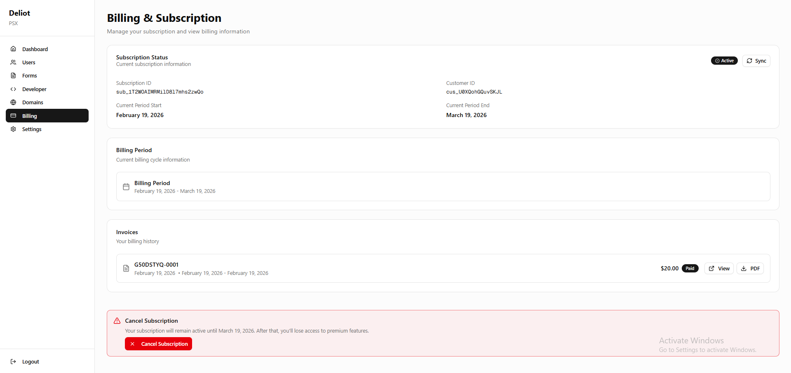Screen dimensions: 791x373
Task: Select the Subscription ID value text
Action: [160, 92]
